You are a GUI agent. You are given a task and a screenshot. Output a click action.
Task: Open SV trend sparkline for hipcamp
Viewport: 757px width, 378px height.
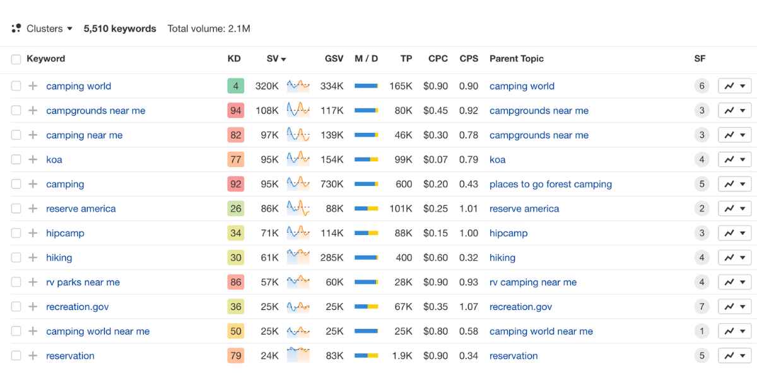pos(298,233)
